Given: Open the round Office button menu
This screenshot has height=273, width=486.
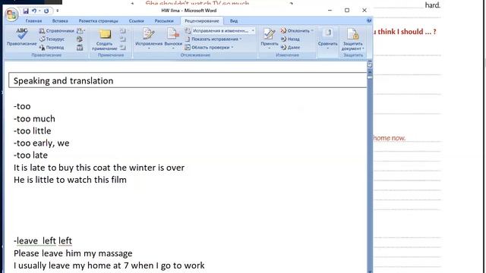Looking at the screenshot, I should [x=11, y=14].
